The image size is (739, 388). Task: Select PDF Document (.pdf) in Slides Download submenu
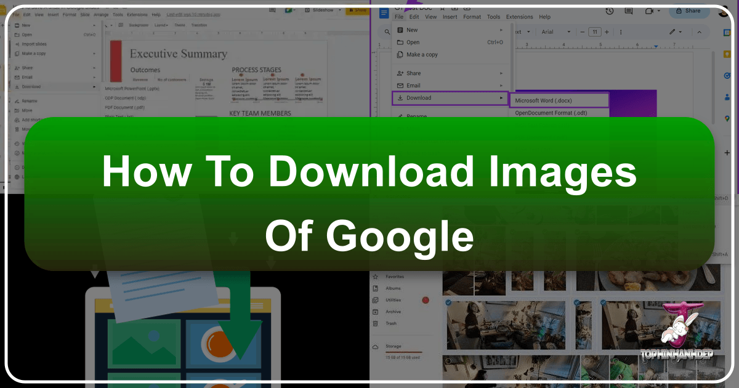coord(125,107)
